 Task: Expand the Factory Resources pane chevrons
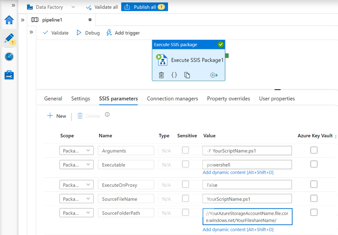click(23, 20)
